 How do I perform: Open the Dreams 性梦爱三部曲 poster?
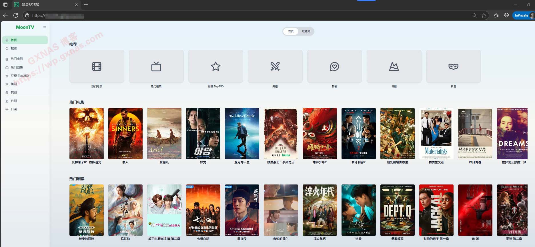[x=512, y=134]
